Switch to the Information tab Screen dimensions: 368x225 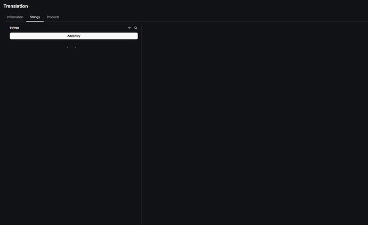15,17
